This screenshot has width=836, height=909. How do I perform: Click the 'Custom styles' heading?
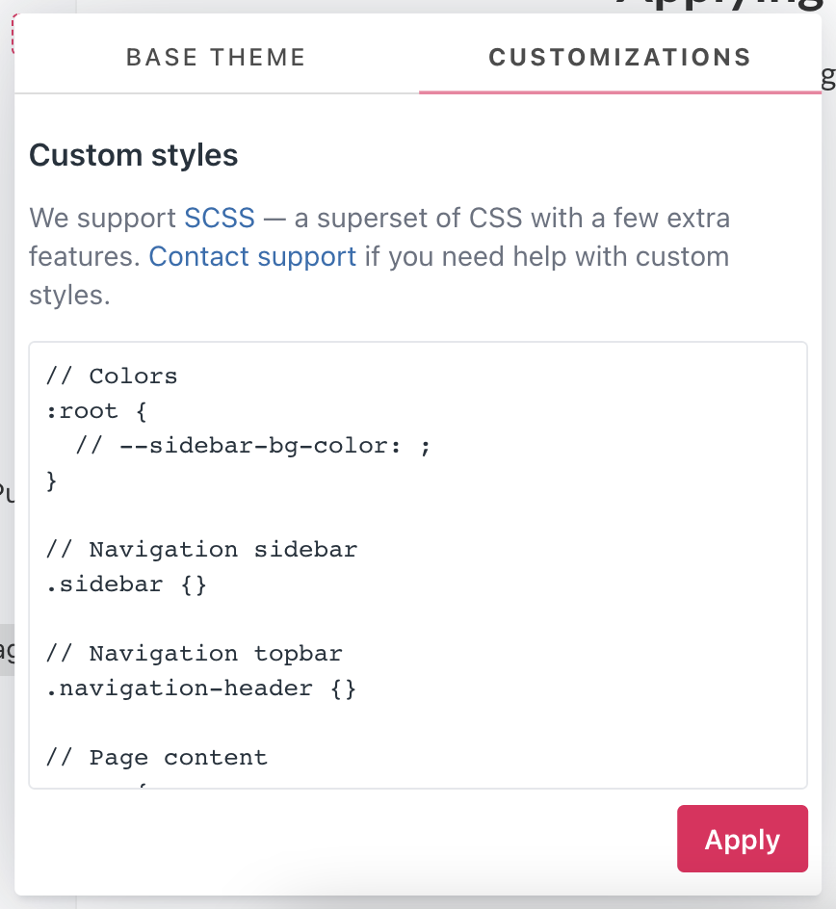pyautogui.click(x=133, y=155)
